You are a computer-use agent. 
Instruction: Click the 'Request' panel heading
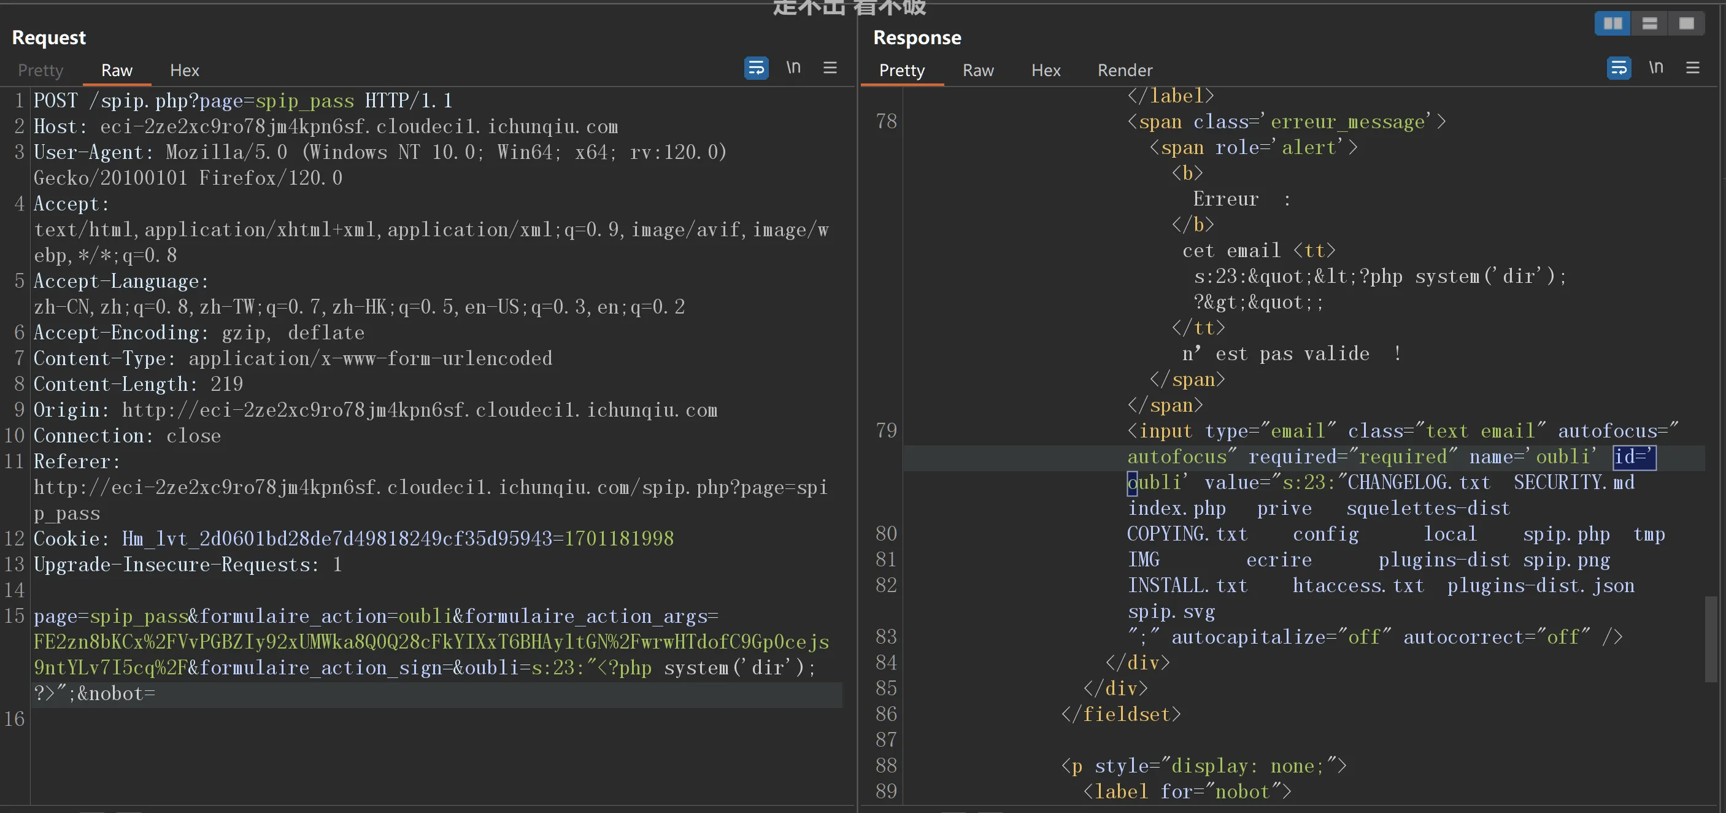49,37
